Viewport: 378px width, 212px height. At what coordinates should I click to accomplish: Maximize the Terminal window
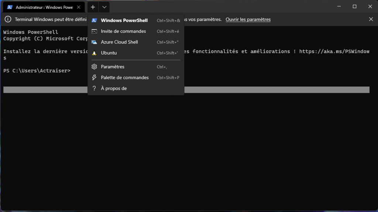point(354,7)
